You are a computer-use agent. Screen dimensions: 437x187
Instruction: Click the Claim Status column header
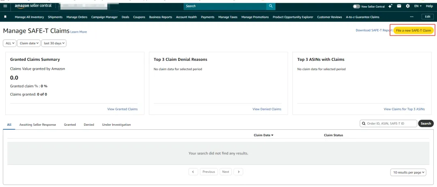(333, 135)
